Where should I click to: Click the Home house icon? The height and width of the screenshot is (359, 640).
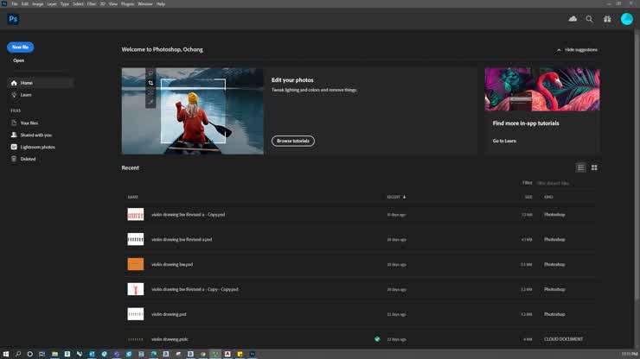[14, 83]
